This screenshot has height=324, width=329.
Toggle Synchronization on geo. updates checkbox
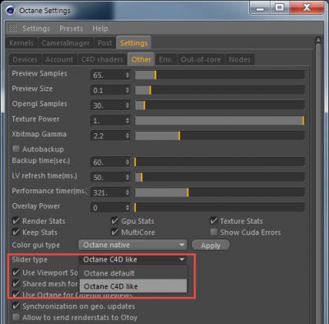(16, 306)
